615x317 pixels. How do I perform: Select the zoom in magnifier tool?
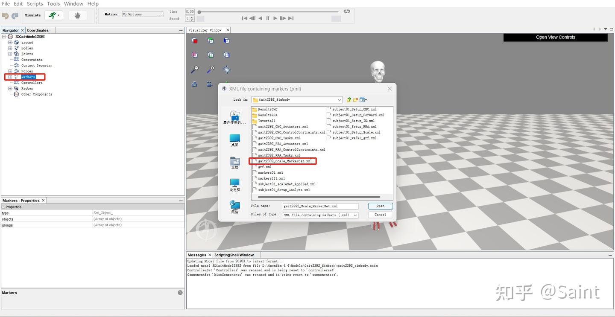click(210, 69)
